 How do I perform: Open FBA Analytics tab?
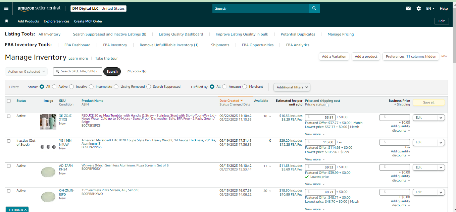pos(298,45)
